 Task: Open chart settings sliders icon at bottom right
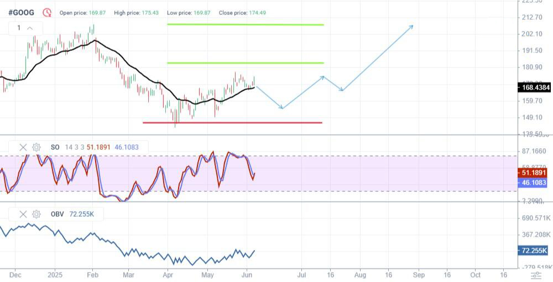click(536, 275)
